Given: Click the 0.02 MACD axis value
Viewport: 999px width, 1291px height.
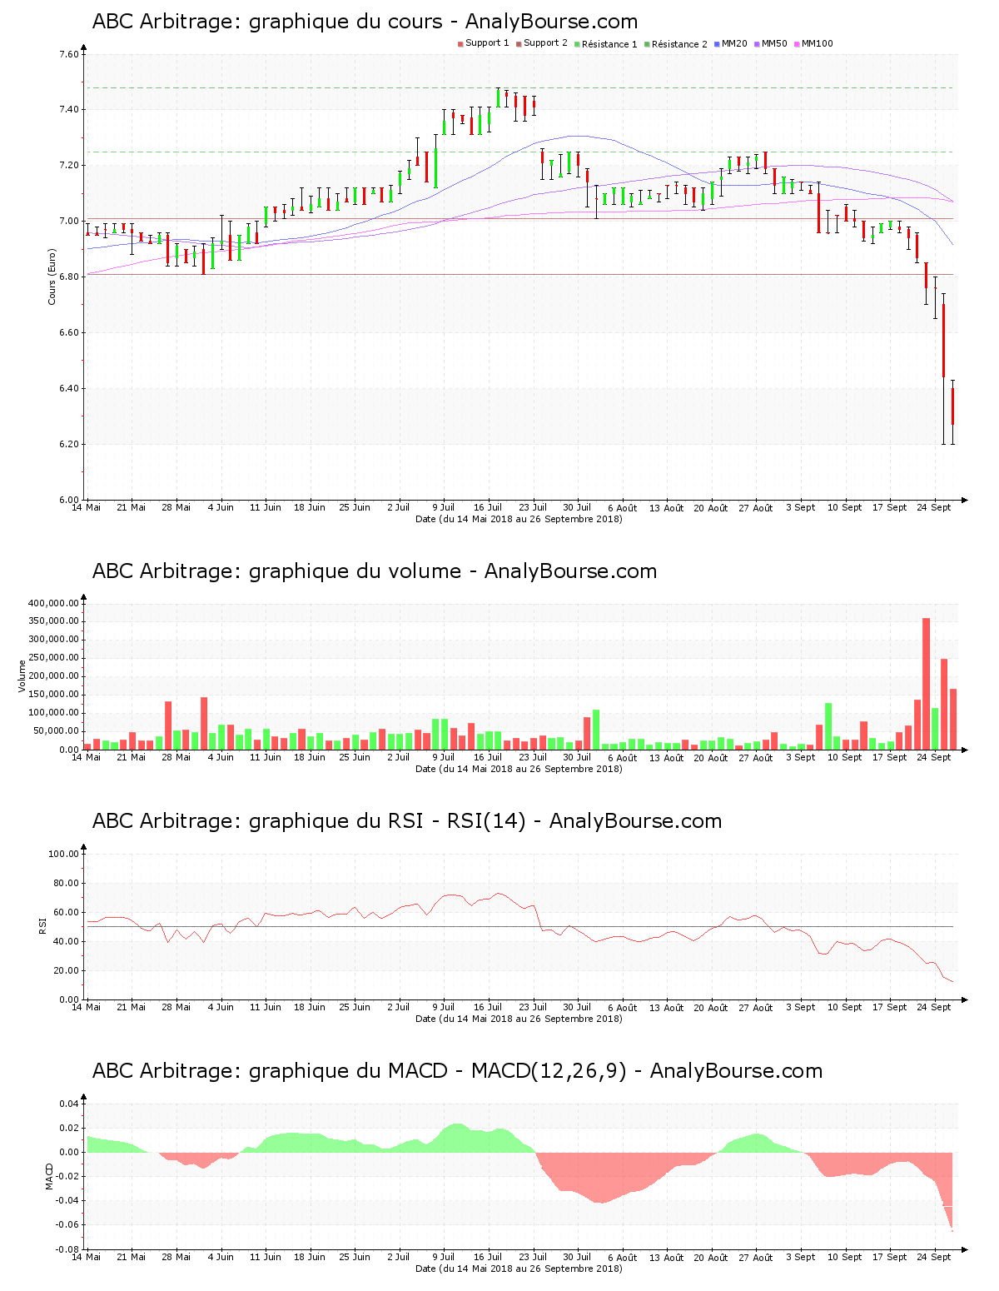Looking at the screenshot, I should click(x=68, y=1128).
